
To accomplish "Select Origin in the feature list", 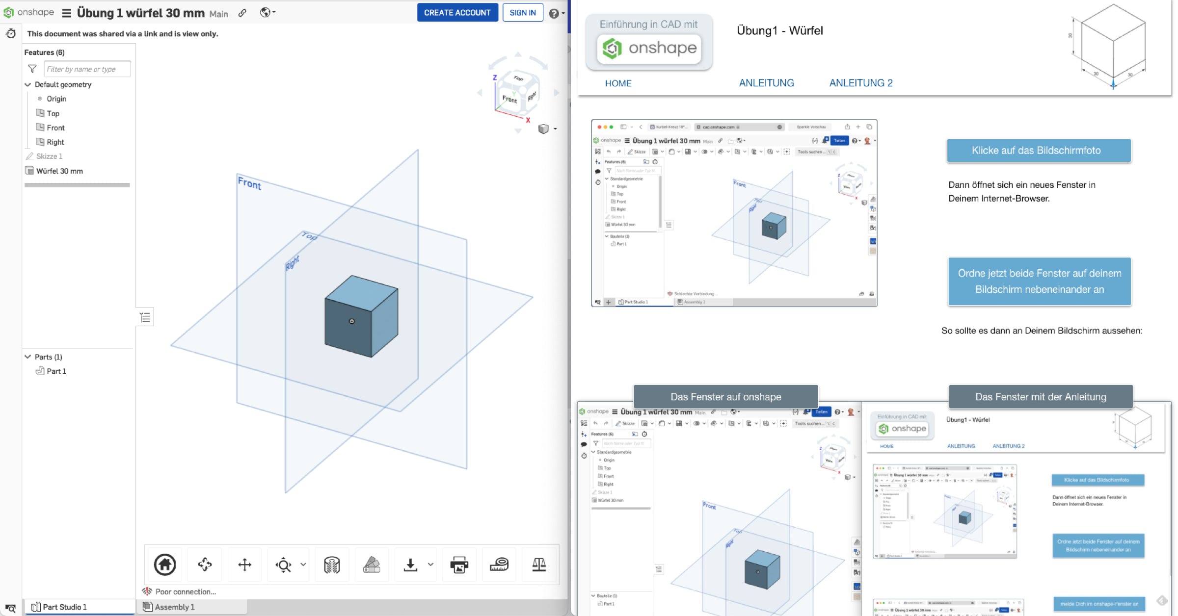I will pos(56,99).
